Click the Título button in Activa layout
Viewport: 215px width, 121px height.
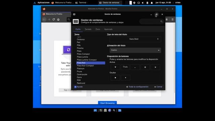[x=125, y=67]
